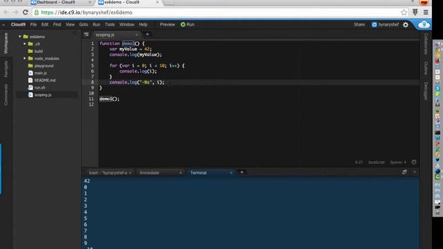The height and width of the screenshot is (249, 443).
Task: Toggle the Debugger side panel
Action: [426, 91]
